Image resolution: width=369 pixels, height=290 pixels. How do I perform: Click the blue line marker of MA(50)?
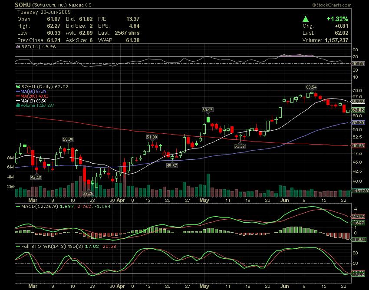[x=18, y=91]
